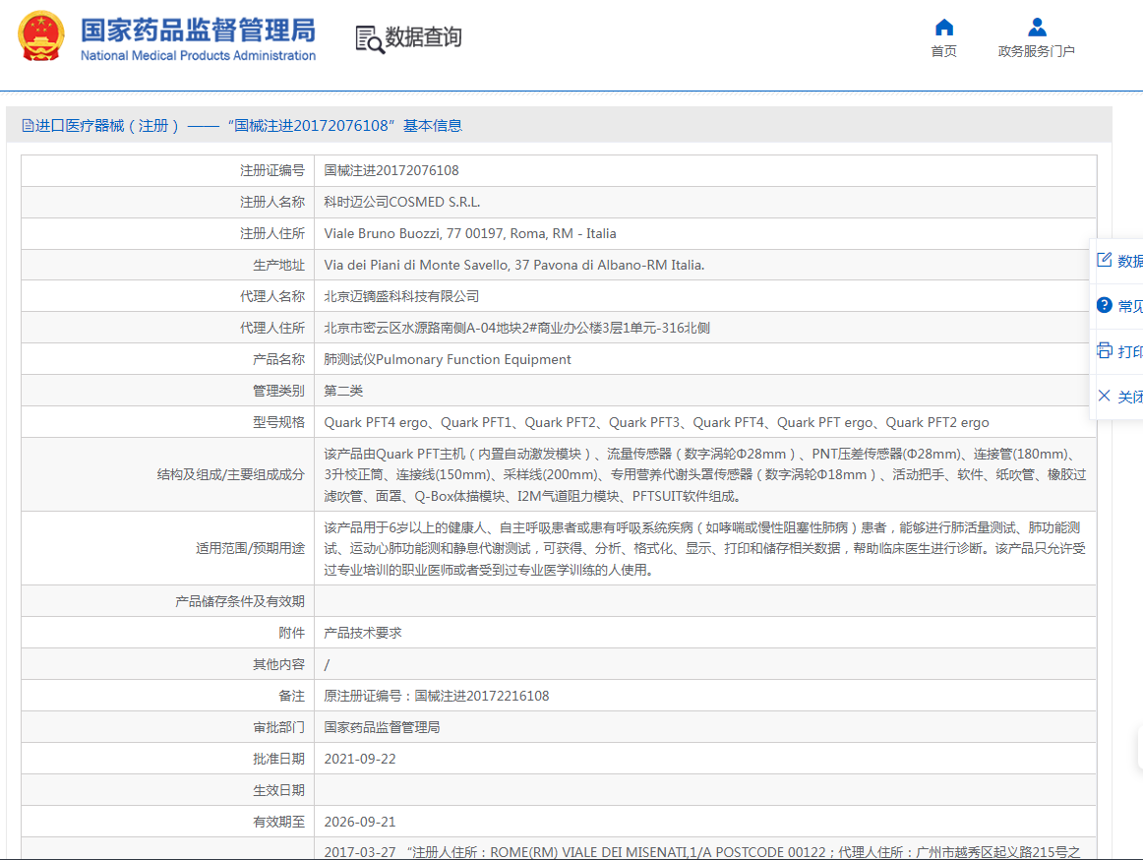Click the 政务服务门户 label
This screenshot has width=1143, height=860.
pos(1037,51)
